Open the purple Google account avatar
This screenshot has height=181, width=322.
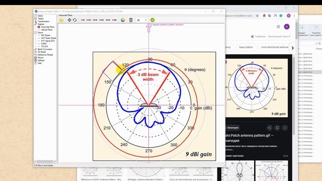pyautogui.click(x=287, y=27)
